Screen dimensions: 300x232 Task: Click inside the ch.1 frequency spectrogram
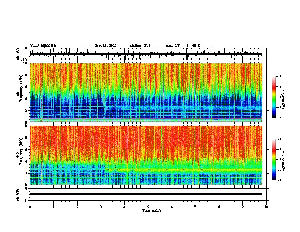pos(146,92)
